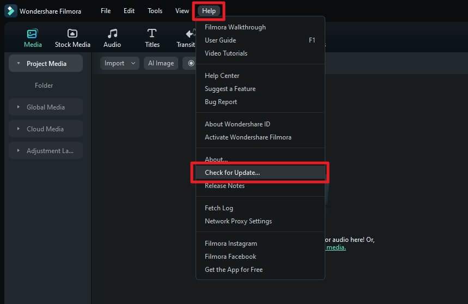Open the User Guide entry
Image resolution: width=468 pixels, height=304 pixels.
click(260, 40)
